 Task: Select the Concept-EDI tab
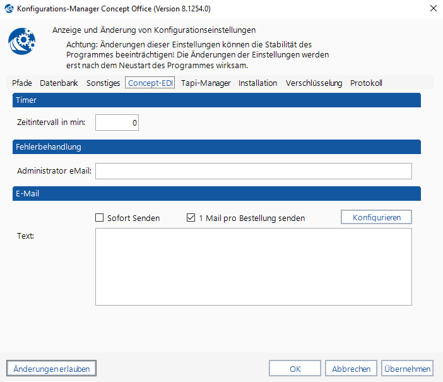click(150, 83)
